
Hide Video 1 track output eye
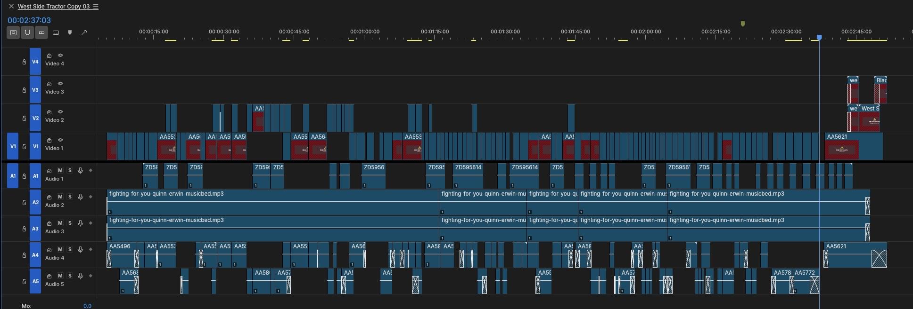point(60,140)
